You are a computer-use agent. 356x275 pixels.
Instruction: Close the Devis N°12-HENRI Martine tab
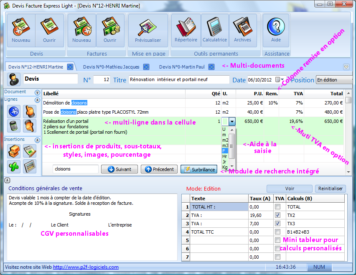pyautogui.click(x=70, y=67)
